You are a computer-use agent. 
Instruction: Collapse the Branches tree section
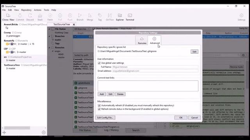point(49,36)
